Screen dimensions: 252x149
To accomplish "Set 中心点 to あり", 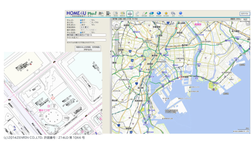I will (x=81, y=20).
